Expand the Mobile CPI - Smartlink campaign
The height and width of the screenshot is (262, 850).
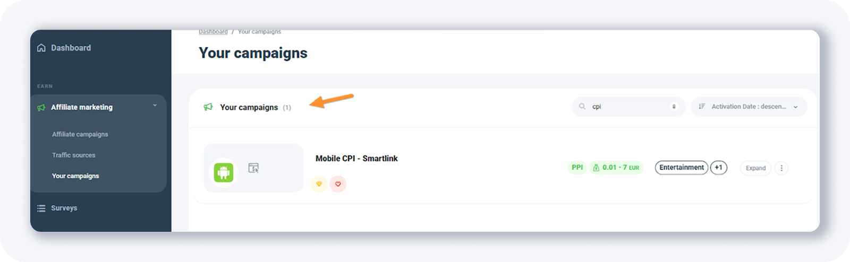click(x=755, y=168)
